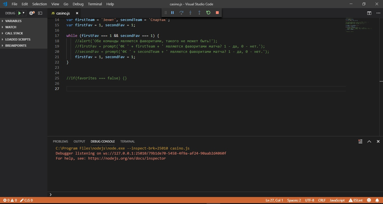Screen dimensions: 383x204
Task: Open the Edit menu
Action: tap(25, 4)
